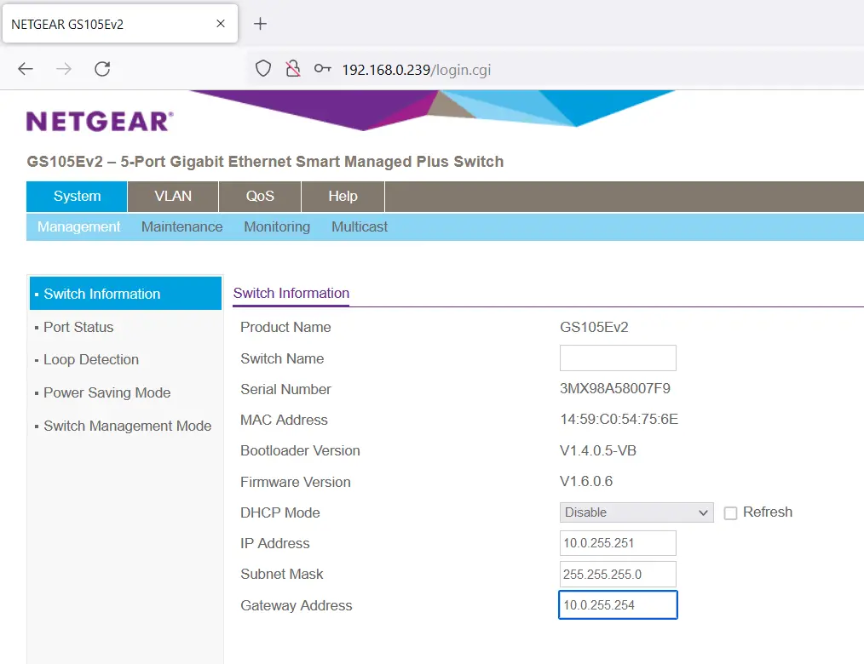This screenshot has height=664, width=864.
Task: Open the Multicast submenu
Action: tap(360, 226)
